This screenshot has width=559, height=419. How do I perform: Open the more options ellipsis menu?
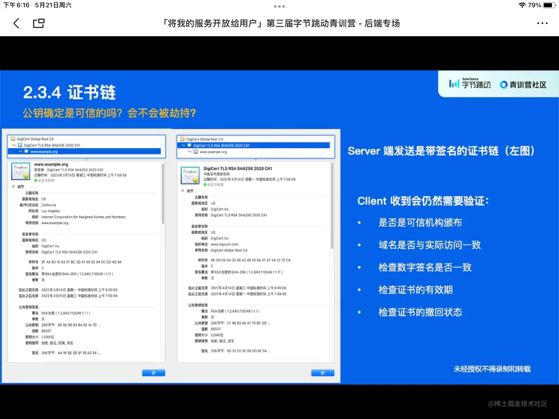[x=542, y=23]
